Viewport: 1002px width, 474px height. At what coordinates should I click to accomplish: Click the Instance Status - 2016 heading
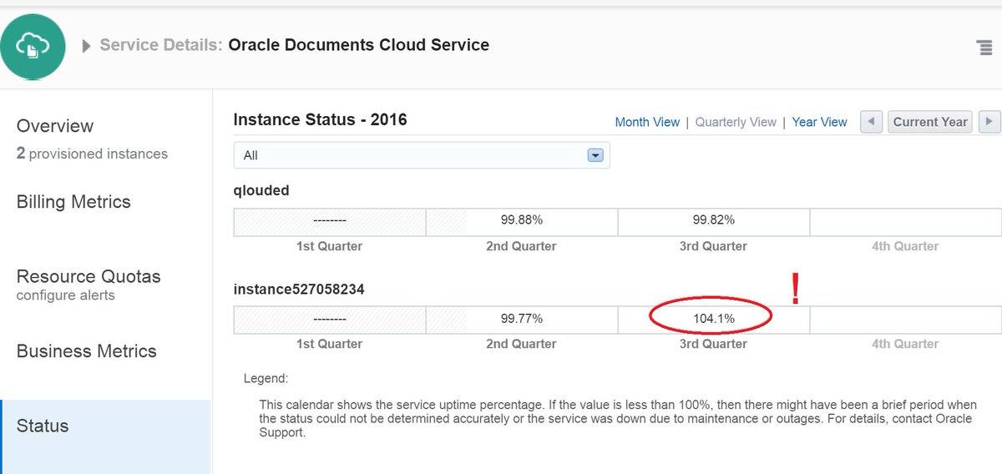[321, 119]
